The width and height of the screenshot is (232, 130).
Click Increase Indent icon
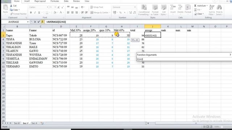pyautogui.click(x=86, y=13)
